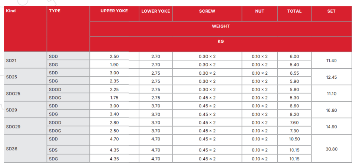Click the SCREW column header
Viewport: 356px width, 166px height.
pos(207,11)
